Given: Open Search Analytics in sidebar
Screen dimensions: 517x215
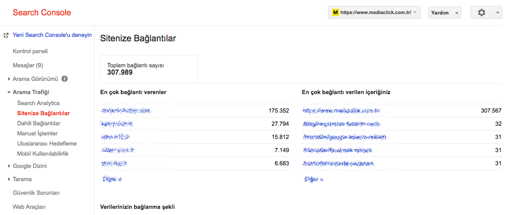Looking at the screenshot, I should pyautogui.click(x=38, y=103).
